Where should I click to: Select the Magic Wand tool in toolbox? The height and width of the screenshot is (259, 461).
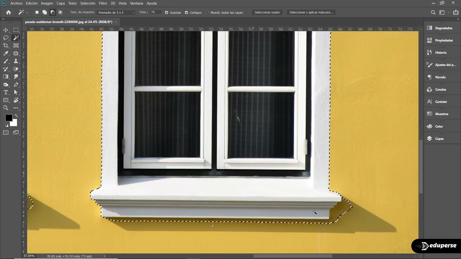coord(16,38)
